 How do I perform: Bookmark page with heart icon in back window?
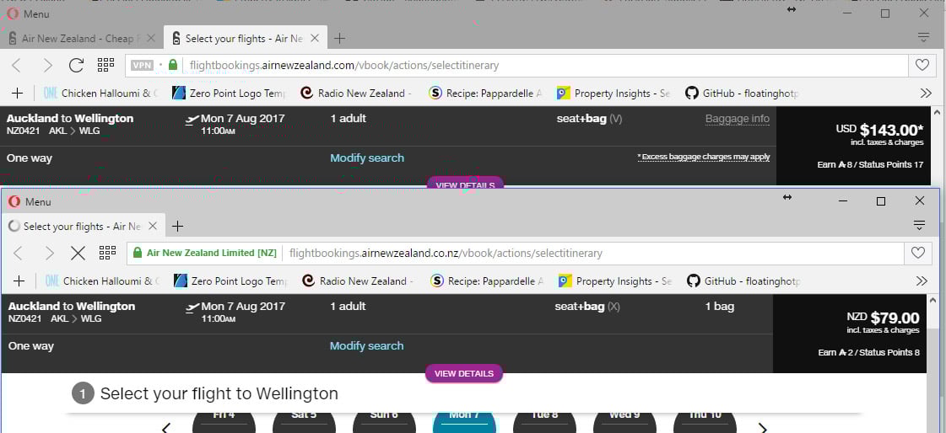coord(922,65)
